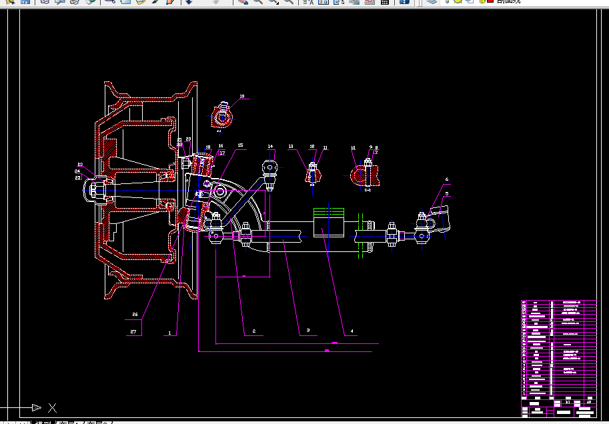The image size is (609, 424).
Task: Click part number label 1
Action: click(x=169, y=333)
